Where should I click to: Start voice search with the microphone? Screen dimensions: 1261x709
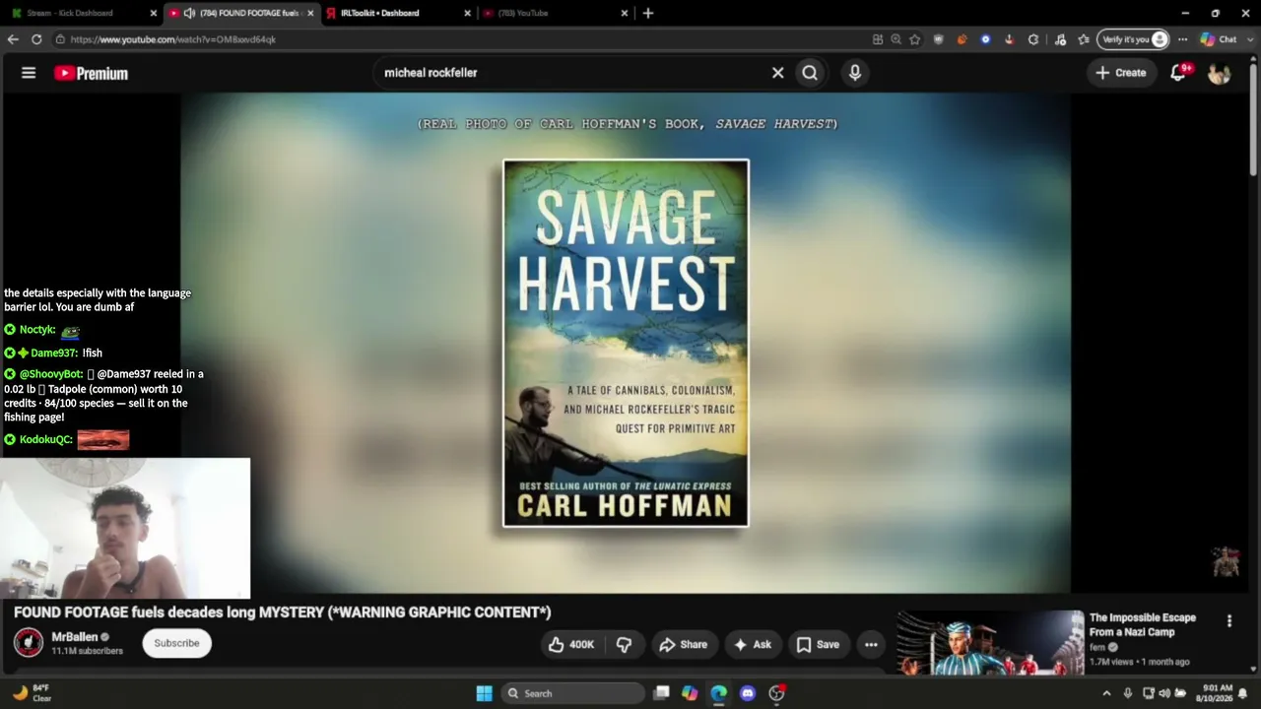855,73
